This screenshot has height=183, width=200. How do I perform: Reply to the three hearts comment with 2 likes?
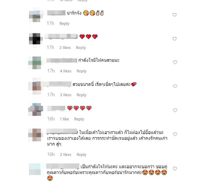[x=81, y=47]
